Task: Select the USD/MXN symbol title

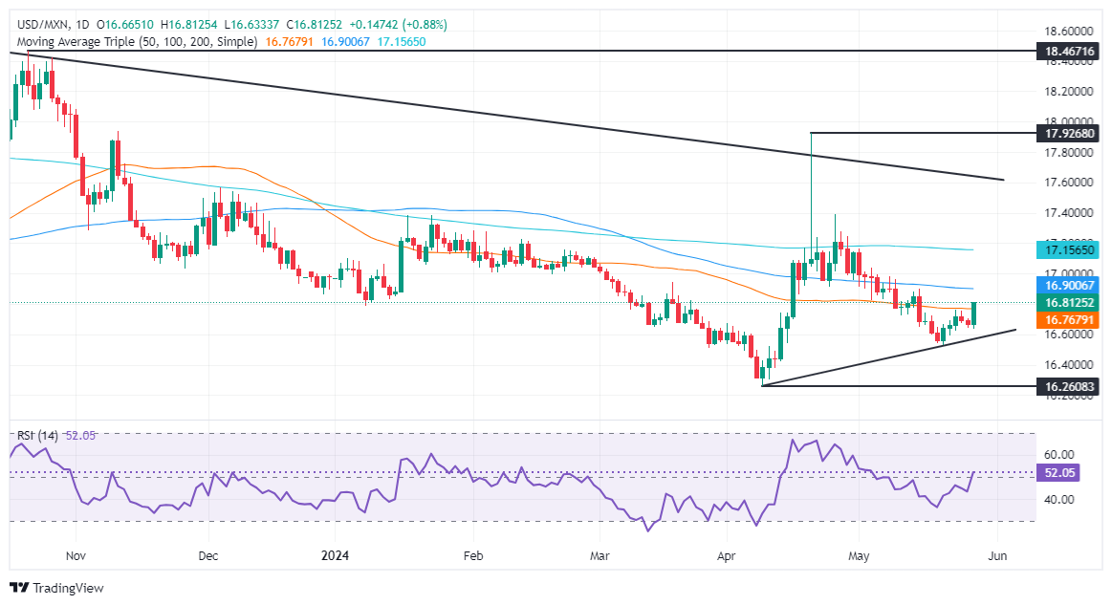Action: click(42, 25)
